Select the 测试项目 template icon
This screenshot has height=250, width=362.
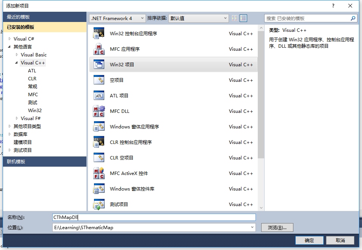[x=99, y=204]
